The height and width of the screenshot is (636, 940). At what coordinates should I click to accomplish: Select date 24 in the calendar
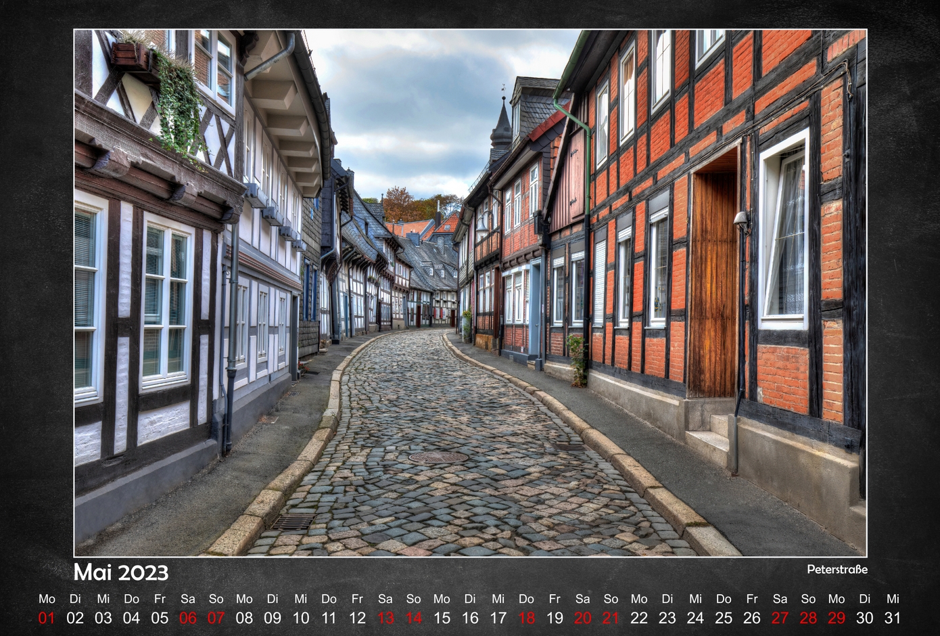pyautogui.click(x=695, y=618)
